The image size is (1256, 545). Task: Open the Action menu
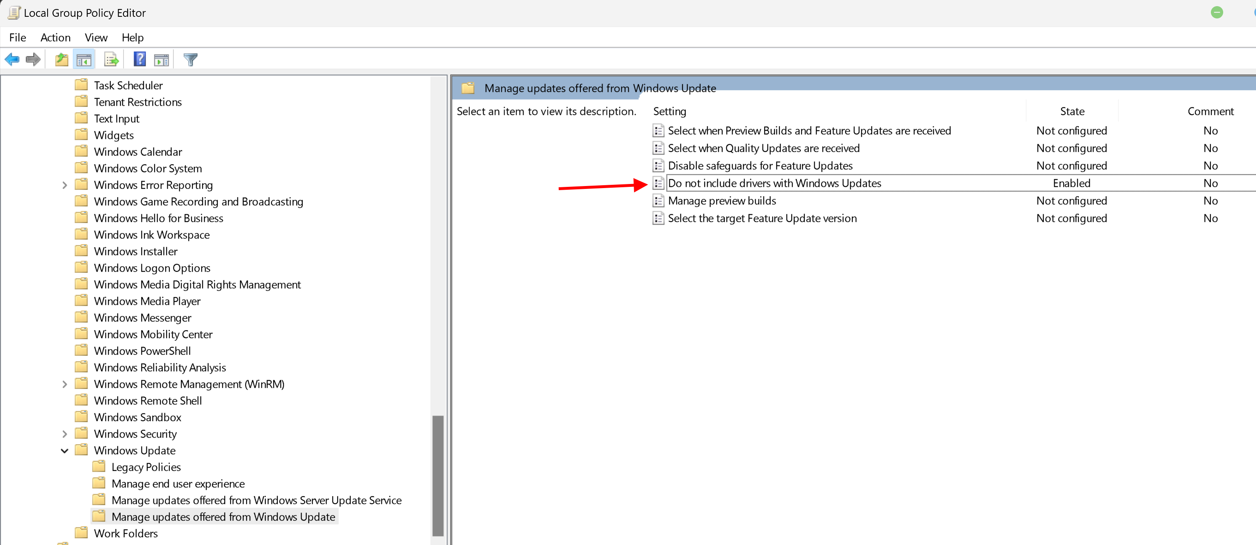coord(55,38)
